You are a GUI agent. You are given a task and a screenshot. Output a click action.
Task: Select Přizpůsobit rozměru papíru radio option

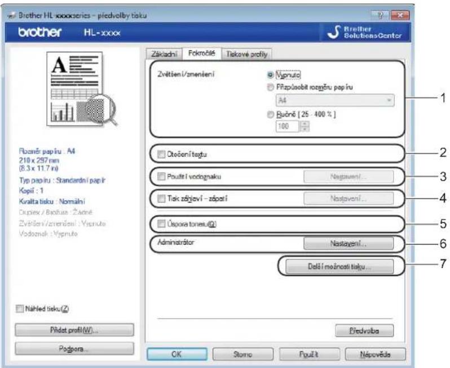pos(270,87)
